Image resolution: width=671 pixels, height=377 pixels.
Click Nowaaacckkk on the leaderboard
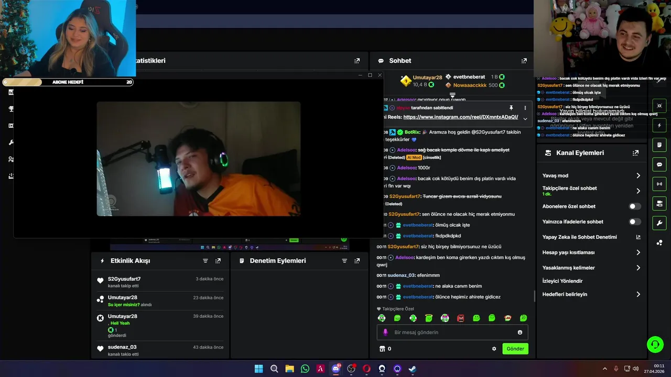(470, 85)
